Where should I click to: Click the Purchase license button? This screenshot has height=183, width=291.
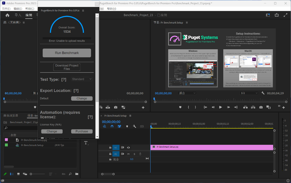(x=82, y=131)
